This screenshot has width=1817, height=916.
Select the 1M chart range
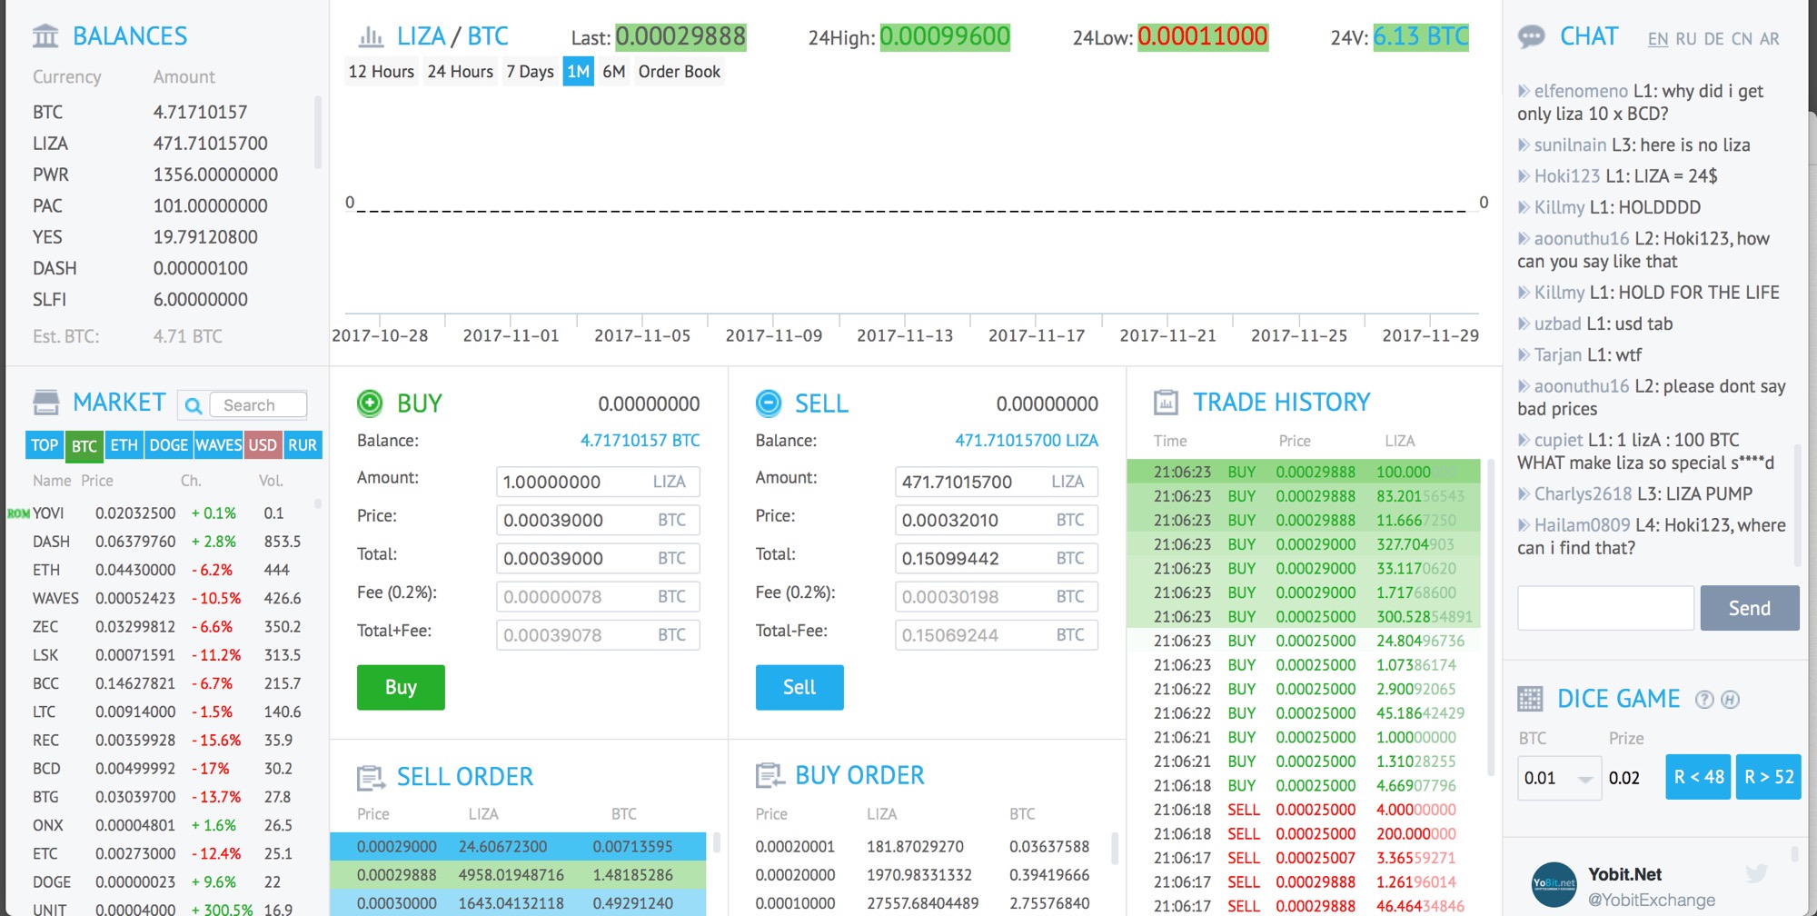pos(578,72)
